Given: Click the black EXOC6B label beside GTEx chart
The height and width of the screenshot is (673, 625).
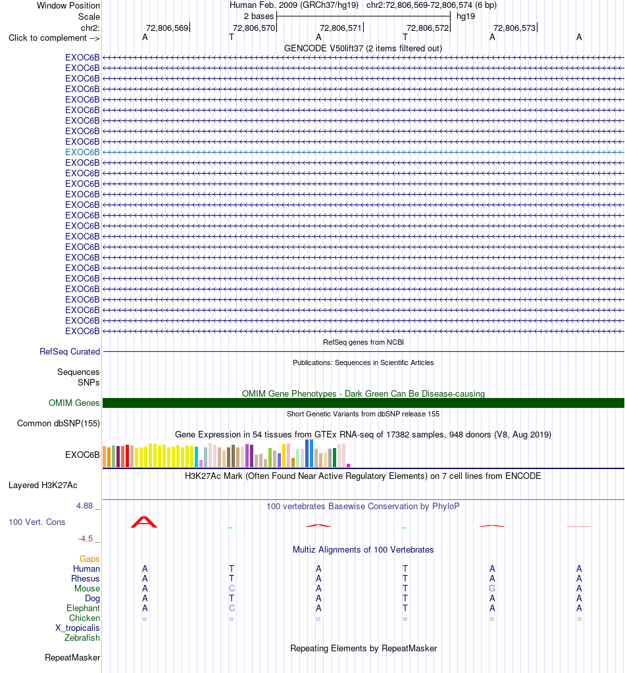Looking at the screenshot, I should click(82, 455).
